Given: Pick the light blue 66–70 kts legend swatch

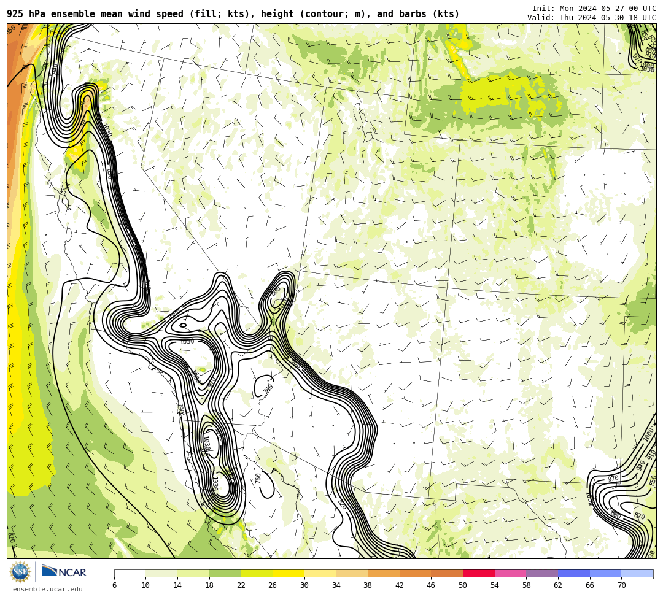Looking at the screenshot, I should pyautogui.click(x=605, y=573).
